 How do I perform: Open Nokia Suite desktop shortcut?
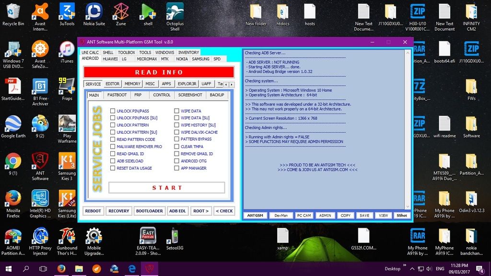(94, 15)
